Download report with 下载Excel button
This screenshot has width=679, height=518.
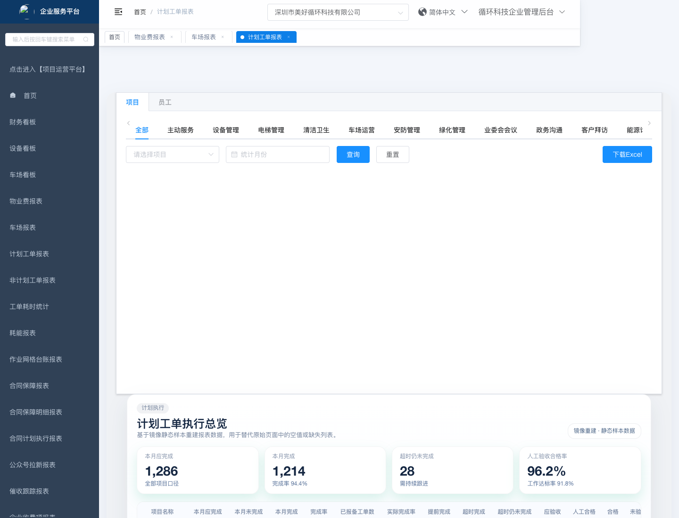point(627,154)
